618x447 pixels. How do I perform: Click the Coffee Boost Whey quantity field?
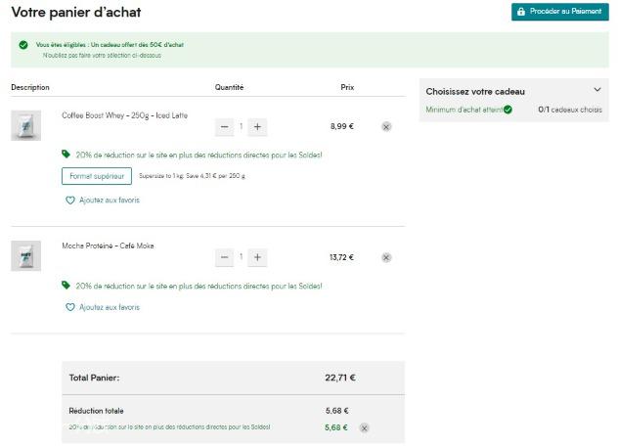click(x=241, y=127)
